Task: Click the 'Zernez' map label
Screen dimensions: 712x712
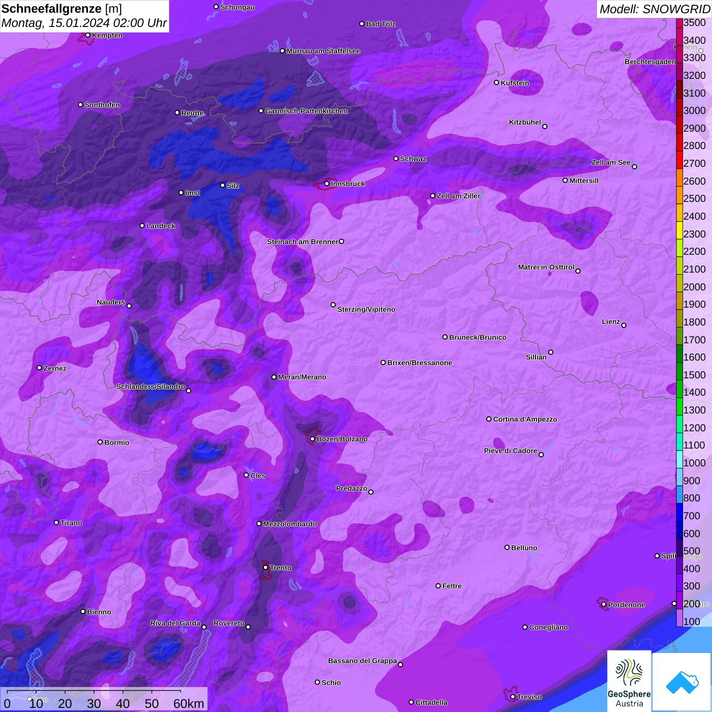Action: 55,368
